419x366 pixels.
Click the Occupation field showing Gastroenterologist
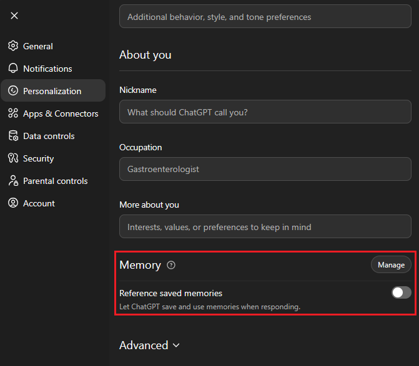265,169
